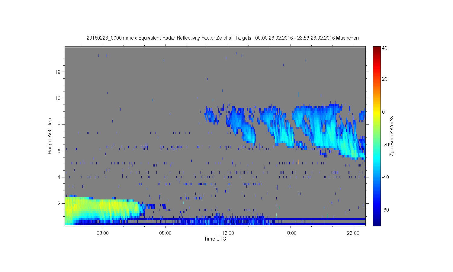The width and height of the screenshot is (453, 272).
Task: Select the height axis tick label 8
Action: (x=59, y=125)
